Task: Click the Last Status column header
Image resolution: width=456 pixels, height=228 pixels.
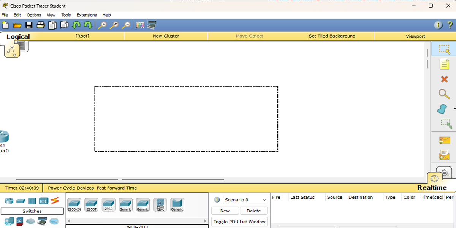Action: pyautogui.click(x=302, y=197)
